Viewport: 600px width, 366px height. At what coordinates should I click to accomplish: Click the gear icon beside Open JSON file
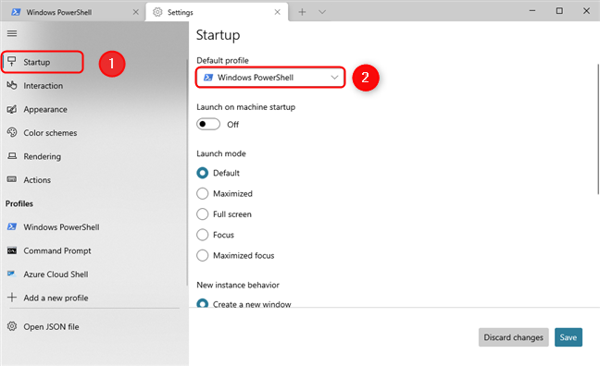12,326
